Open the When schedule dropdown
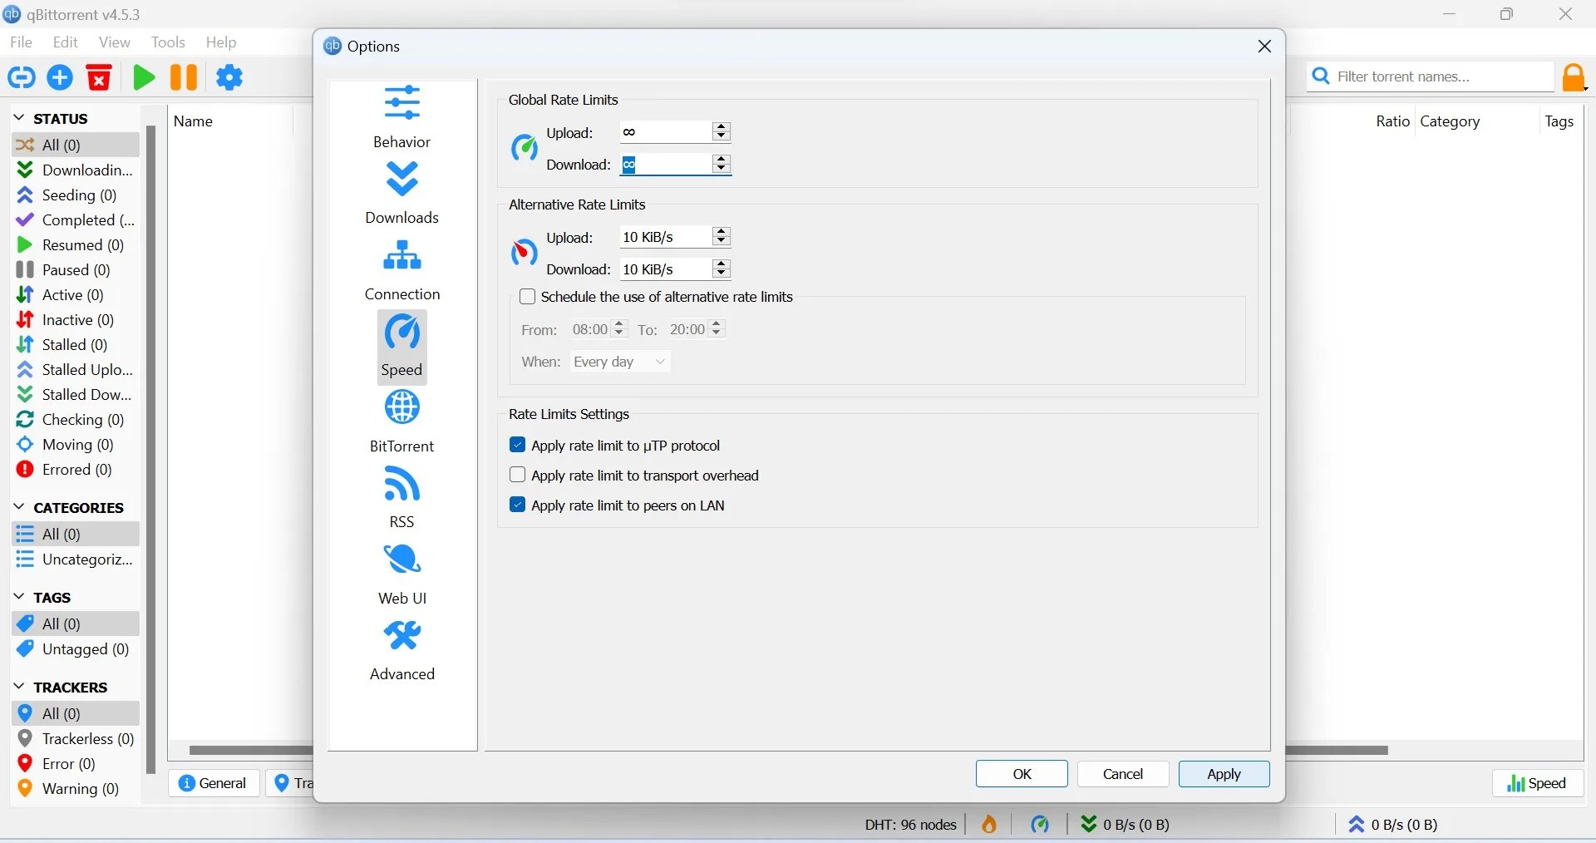Viewport: 1596px width, 843px height. pyautogui.click(x=620, y=362)
